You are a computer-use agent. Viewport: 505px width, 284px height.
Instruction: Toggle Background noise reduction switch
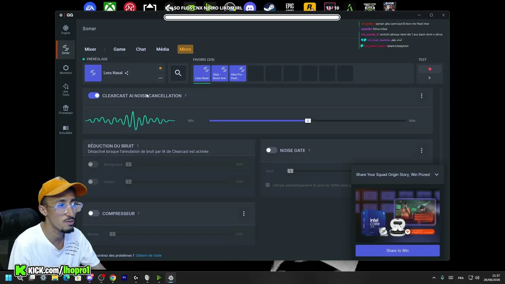click(x=93, y=164)
